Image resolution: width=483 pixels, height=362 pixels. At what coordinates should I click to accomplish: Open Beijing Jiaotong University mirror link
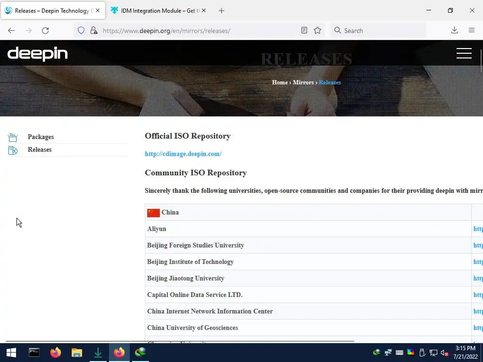coord(478,278)
